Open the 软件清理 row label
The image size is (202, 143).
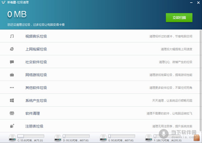(33, 113)
